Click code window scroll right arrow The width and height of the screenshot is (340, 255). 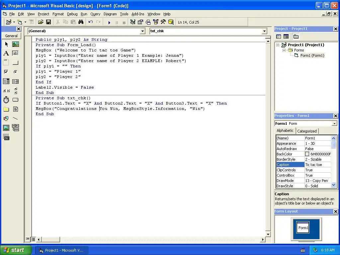(x=263, y=239)
